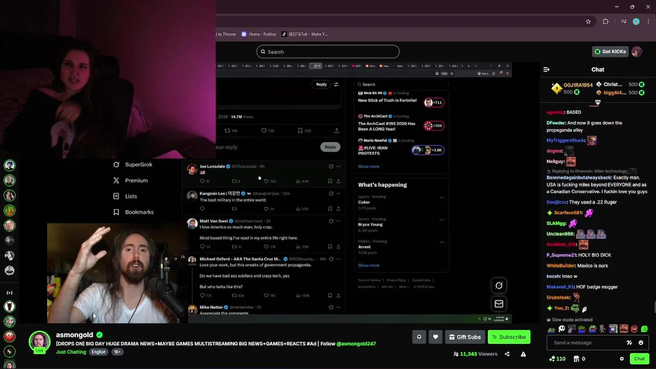Viewport: 656px width, 369px height.
Task: Select Premium in the X sidebar
Action: [130, 180]
